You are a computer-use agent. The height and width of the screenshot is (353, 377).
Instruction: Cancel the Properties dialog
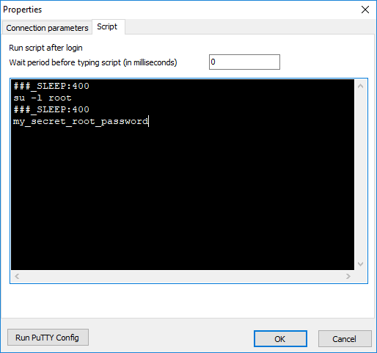(345, 339)
